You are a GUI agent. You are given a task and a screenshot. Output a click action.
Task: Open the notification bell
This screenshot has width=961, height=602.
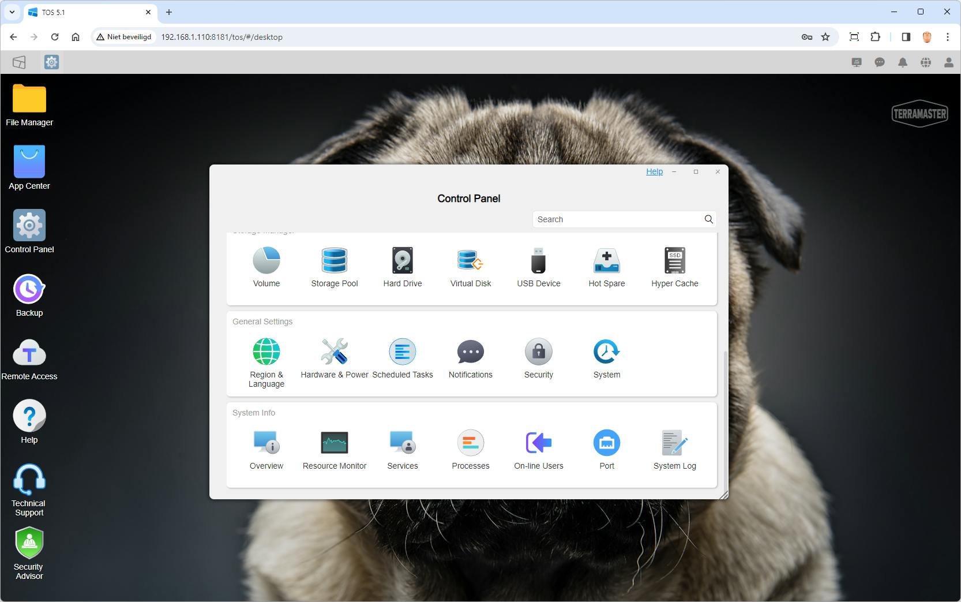tap(903, 62)
